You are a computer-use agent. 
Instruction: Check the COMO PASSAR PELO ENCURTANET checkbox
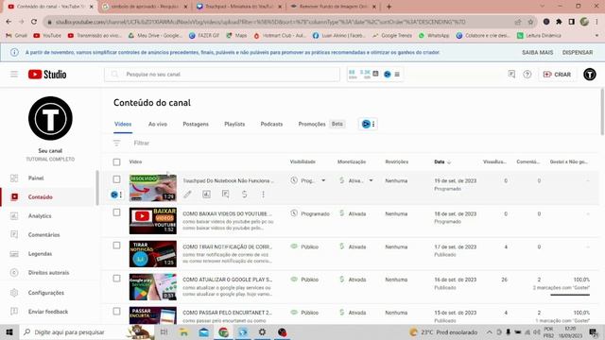(x=116, y=311)
